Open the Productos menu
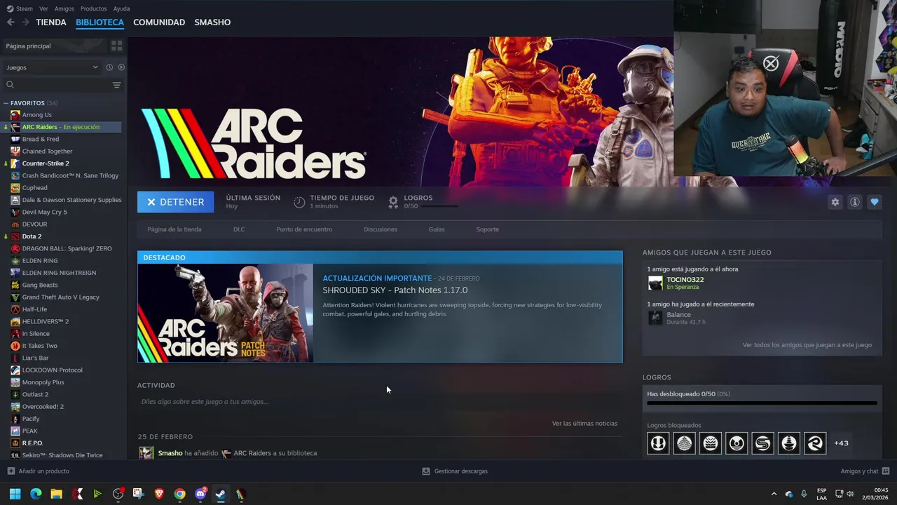897x505 pixels. [x=93, y=8]
